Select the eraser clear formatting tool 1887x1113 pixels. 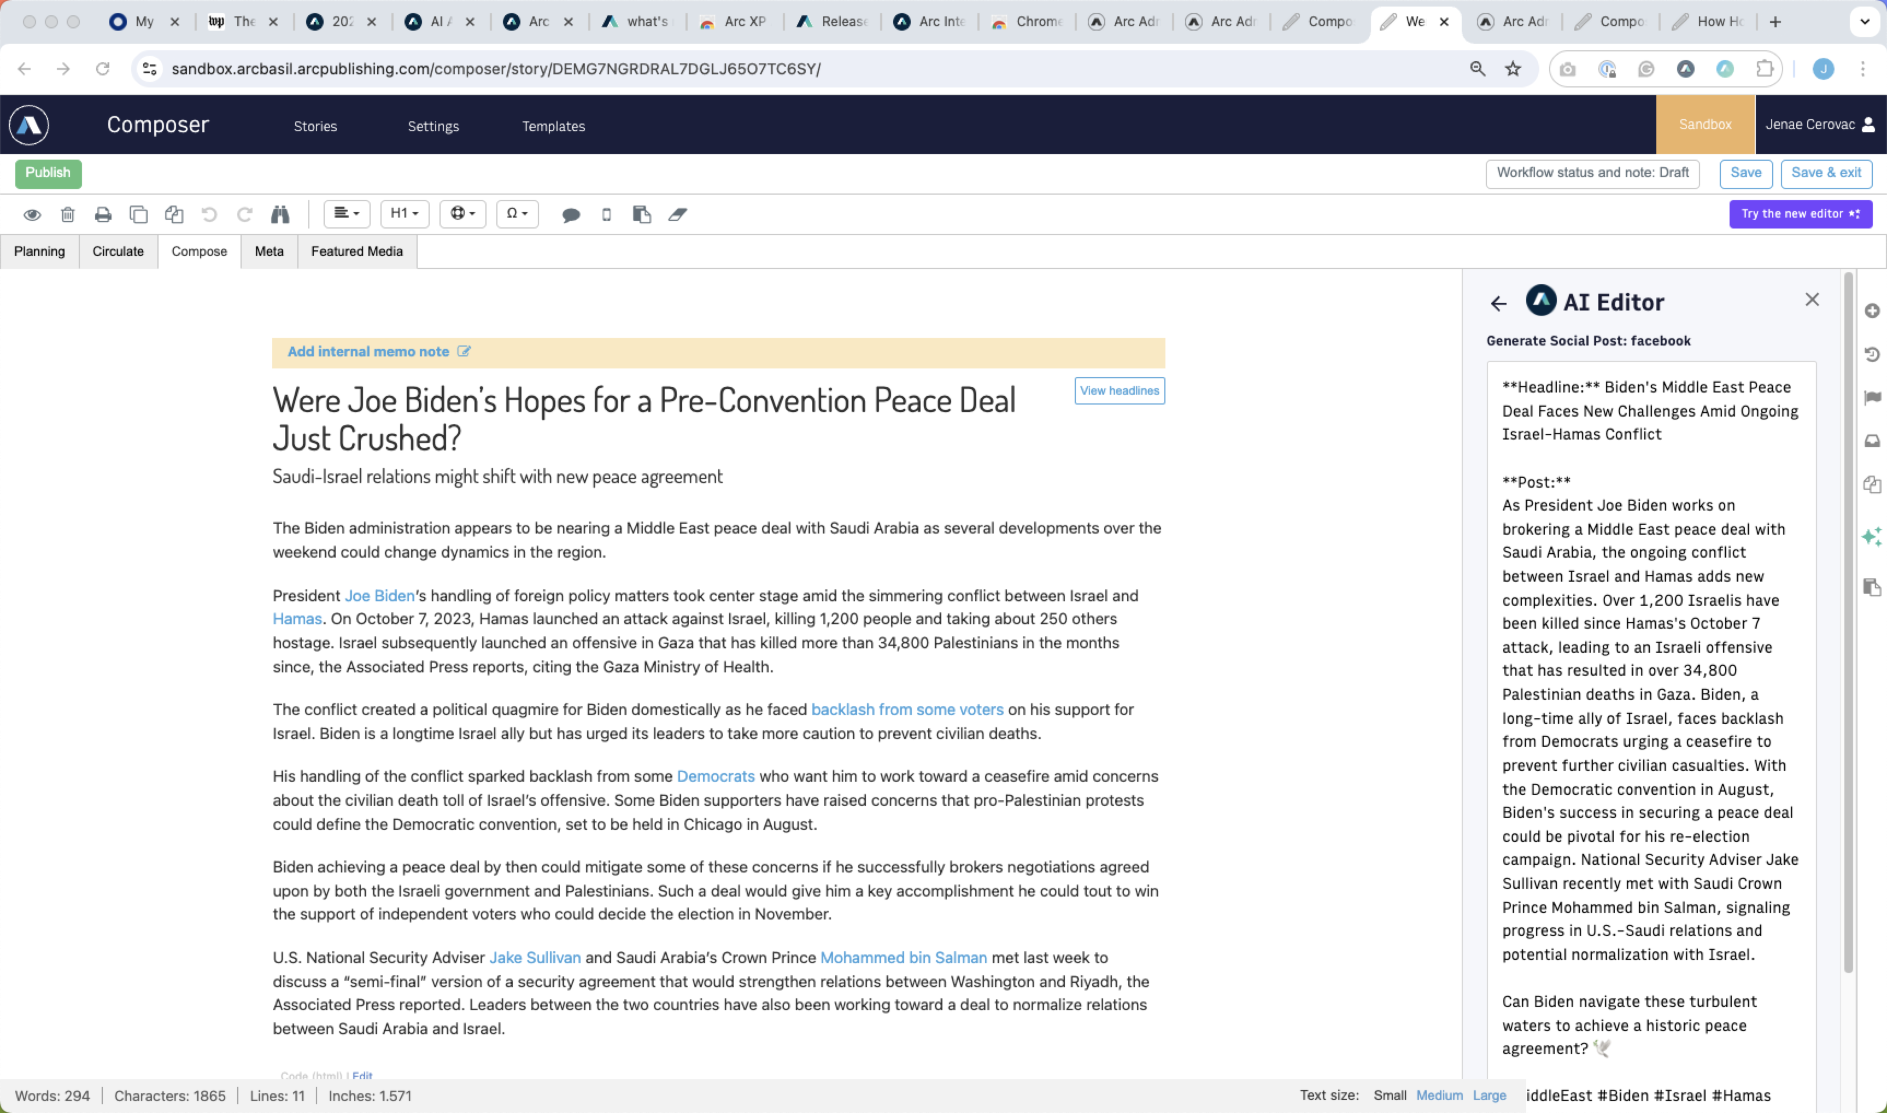(x=677, y=214)
